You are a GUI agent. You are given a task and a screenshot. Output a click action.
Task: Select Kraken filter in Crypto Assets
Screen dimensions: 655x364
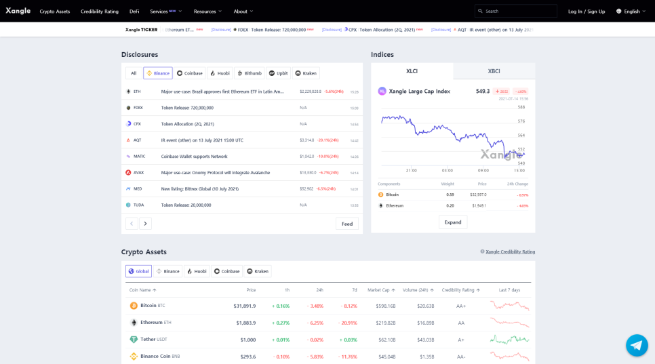pyautogui.click(x=258, y=271)
